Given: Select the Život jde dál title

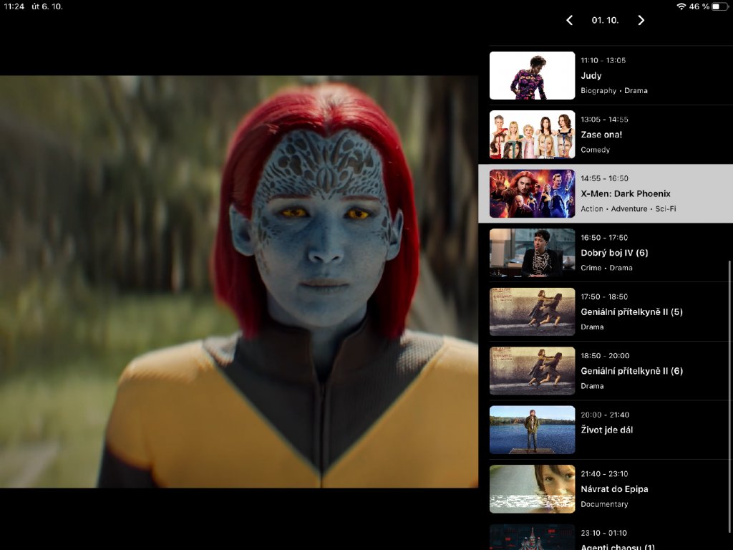Looking at the screenshot, I should (x=607, y=430).
